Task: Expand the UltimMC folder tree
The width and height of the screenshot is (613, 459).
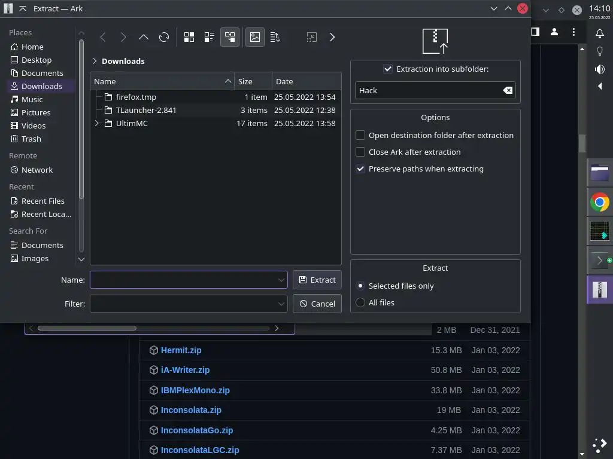Action: (96, 123)
